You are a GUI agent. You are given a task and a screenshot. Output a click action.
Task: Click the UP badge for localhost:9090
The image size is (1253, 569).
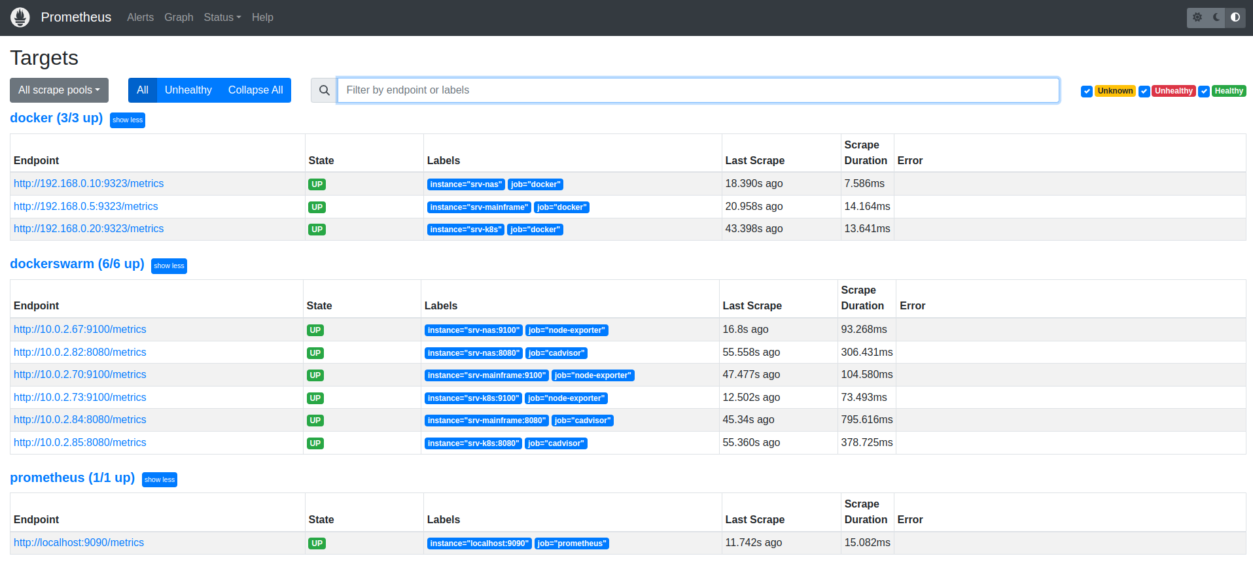point(317,543)
